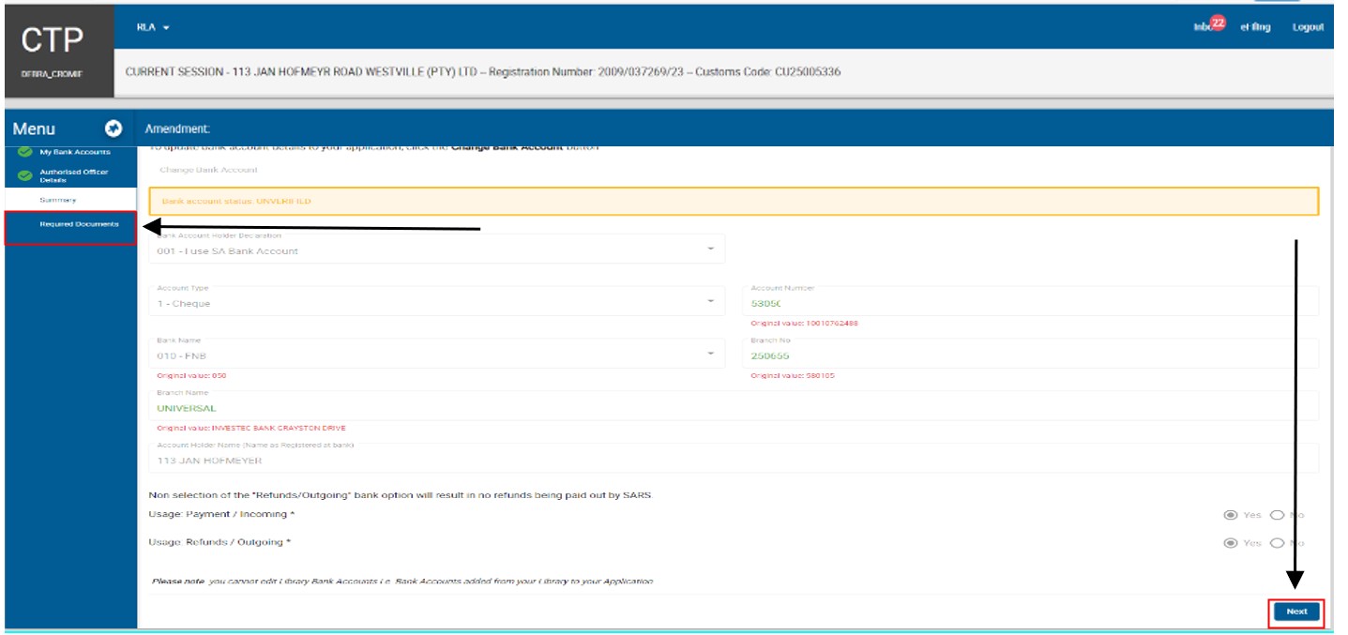Click the green check beside Authorised Officer Details
1348x635 pixels.
point(25,175)
